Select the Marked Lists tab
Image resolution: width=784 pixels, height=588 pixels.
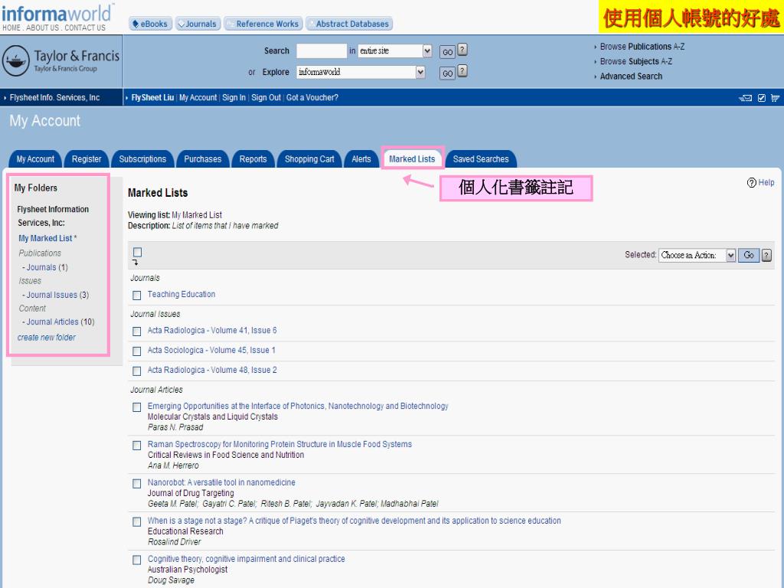[412, 159]
